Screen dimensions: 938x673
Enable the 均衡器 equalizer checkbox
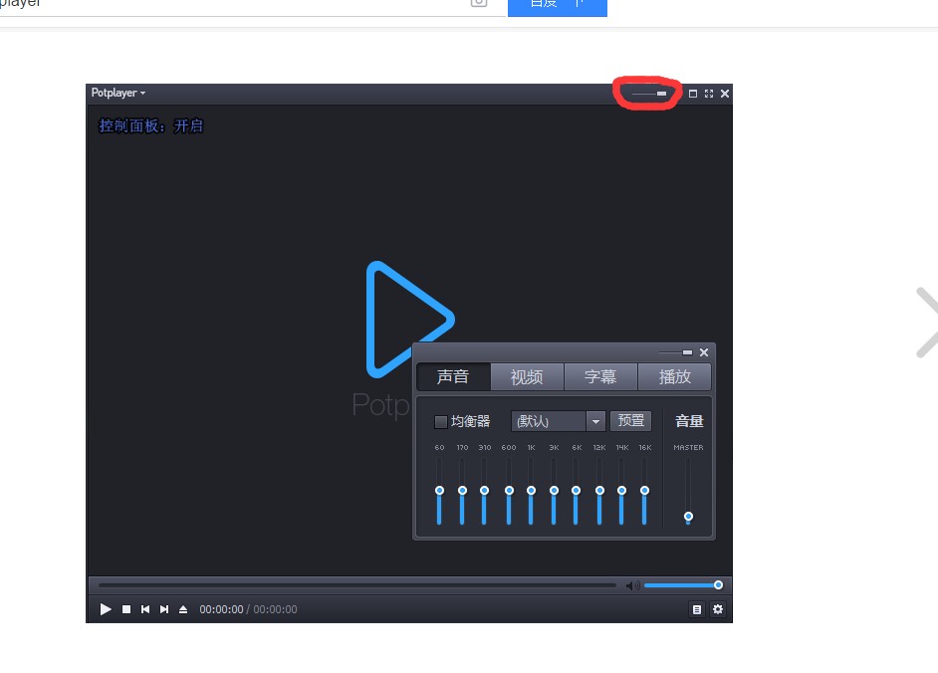coord(441,421)
